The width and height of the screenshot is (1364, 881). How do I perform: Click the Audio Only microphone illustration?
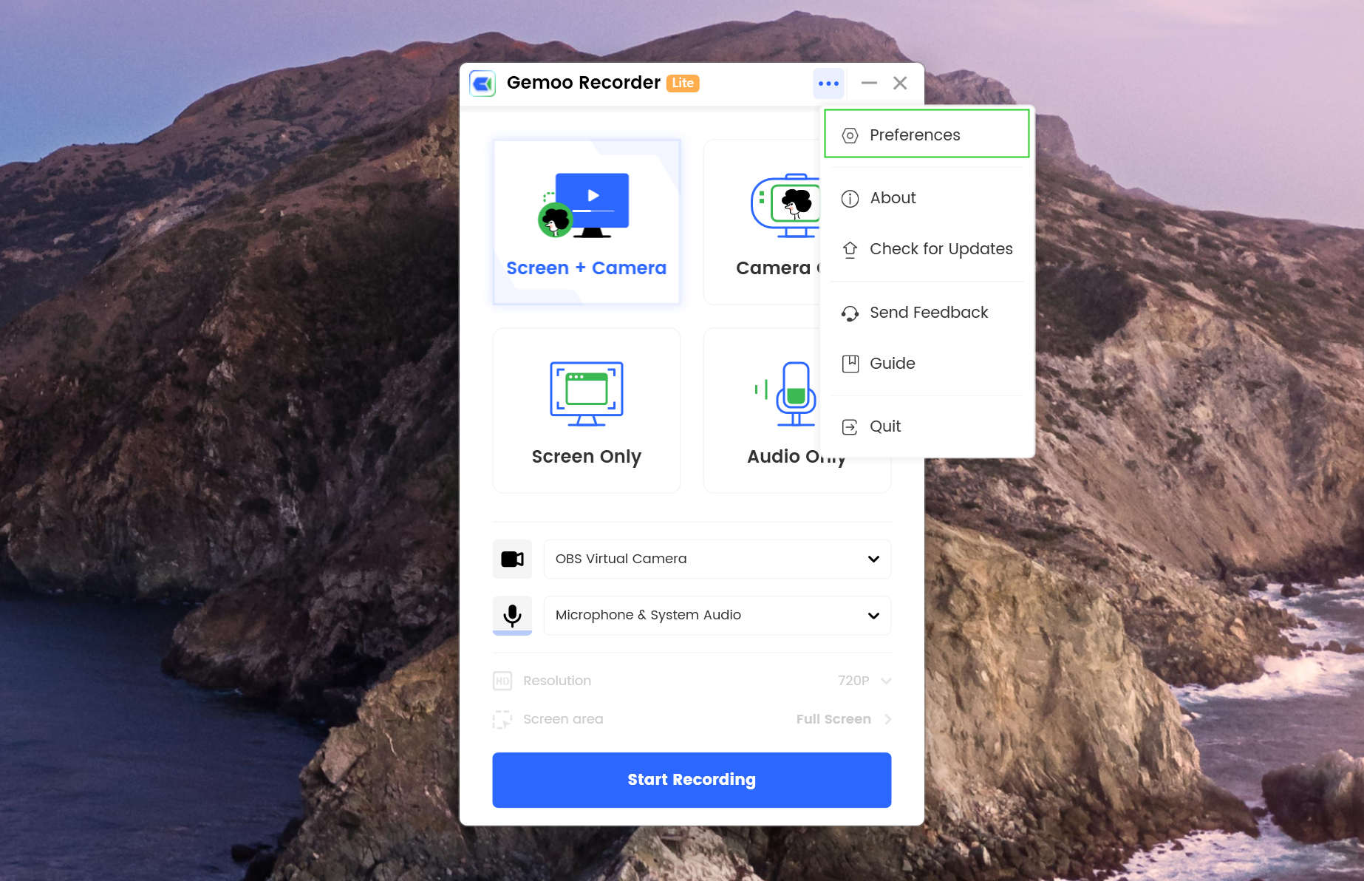786,394
